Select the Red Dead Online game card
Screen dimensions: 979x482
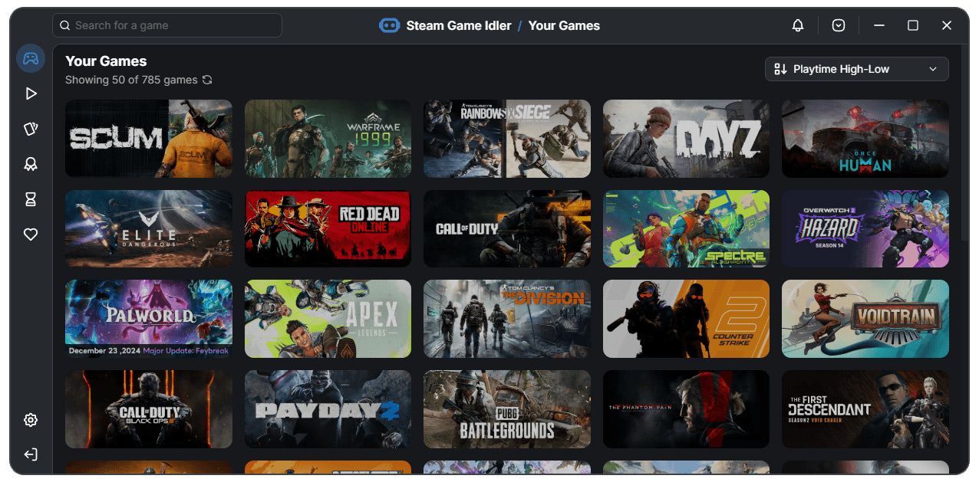pos(328,228)
